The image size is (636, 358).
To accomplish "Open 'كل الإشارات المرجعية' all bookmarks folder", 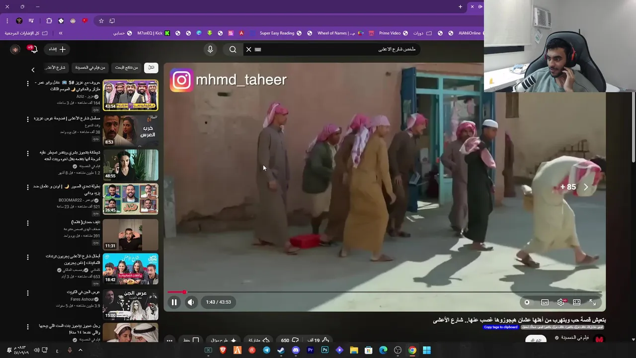I will pos(26,33).
